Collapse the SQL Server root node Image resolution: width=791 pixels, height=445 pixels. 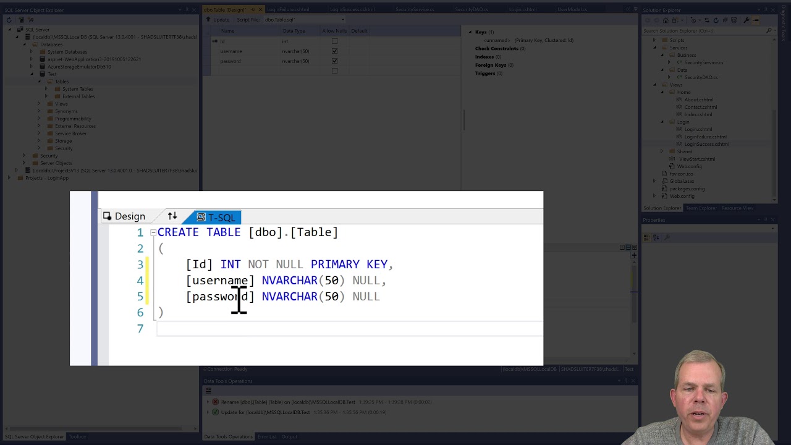10,30
